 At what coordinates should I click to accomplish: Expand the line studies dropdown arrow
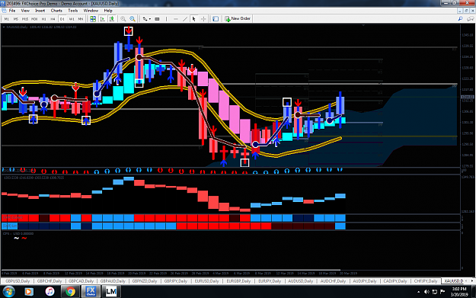(150, 19)
